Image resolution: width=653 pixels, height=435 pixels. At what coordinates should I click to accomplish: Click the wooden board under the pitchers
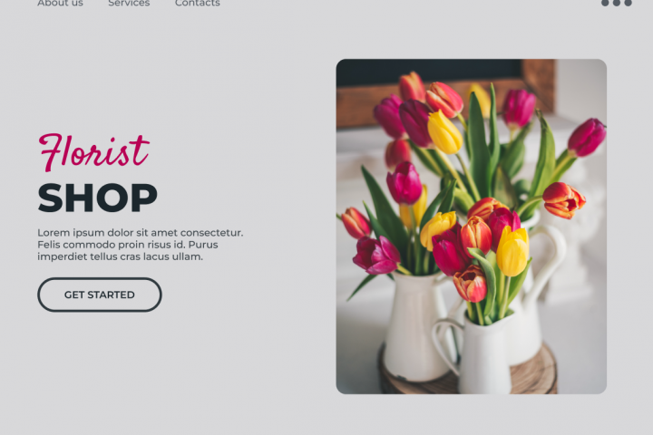(467, 374)
